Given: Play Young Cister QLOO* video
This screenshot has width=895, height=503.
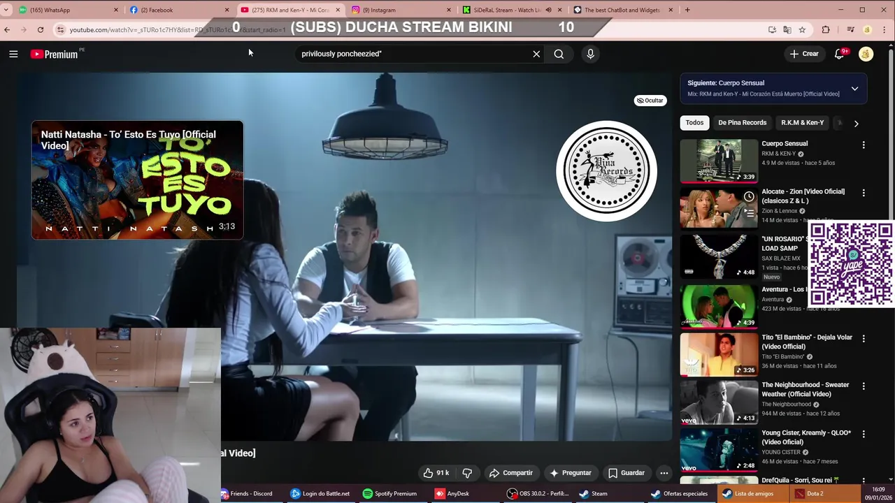Looking at the screenshot, I should coord(719,450).
